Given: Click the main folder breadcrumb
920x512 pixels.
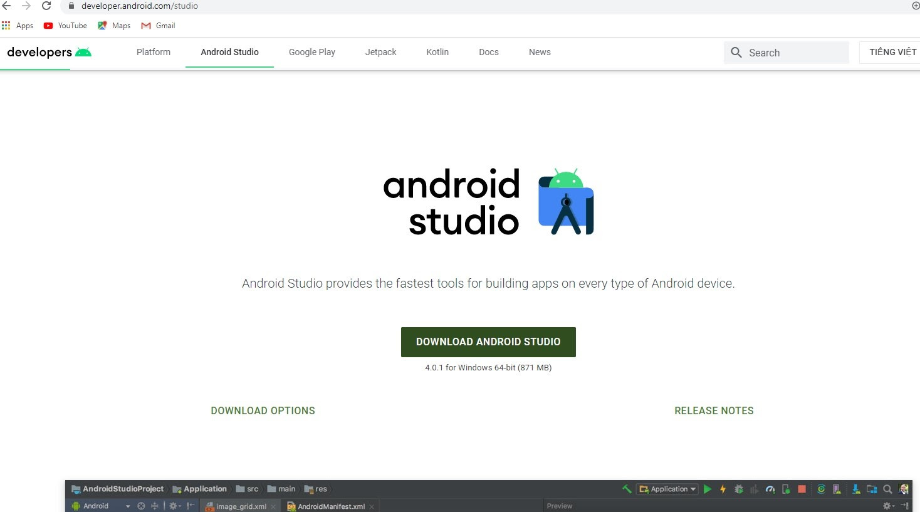Looking at the screenshot, I should tap(281, 489).
